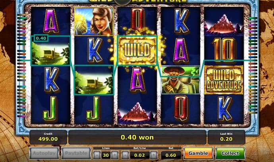Increase the number of Lines
This screenshot has width=274, height=162.
[115, 155]
